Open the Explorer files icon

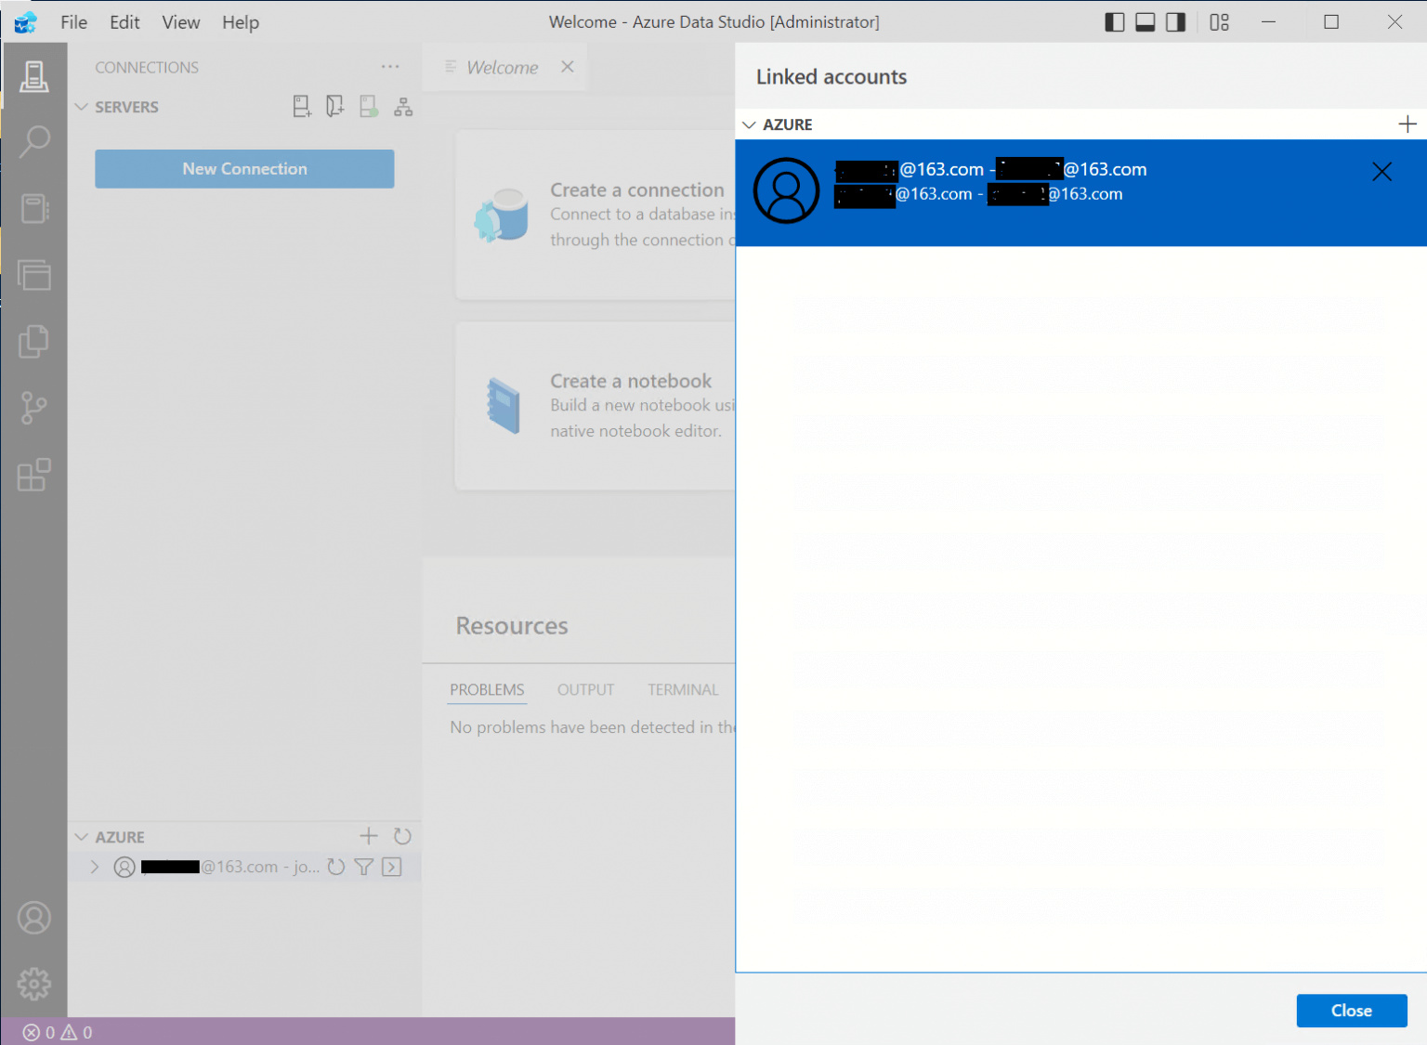(x=34, y=342)
